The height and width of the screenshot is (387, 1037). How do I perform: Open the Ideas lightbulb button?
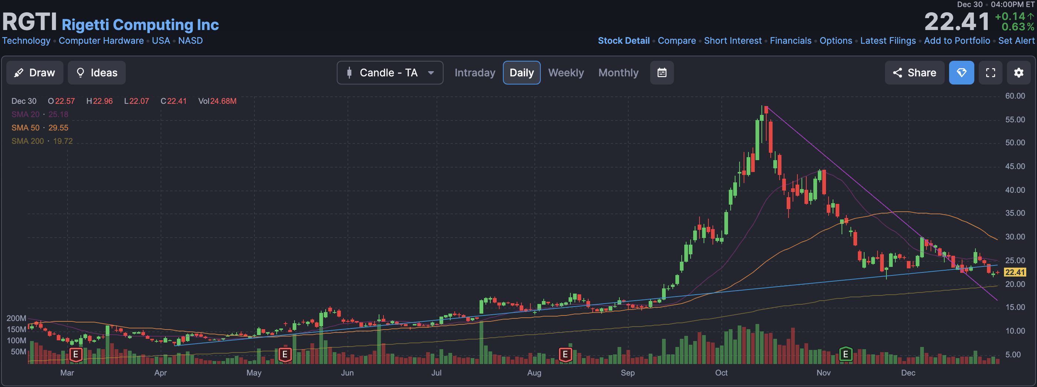[96, 73]
